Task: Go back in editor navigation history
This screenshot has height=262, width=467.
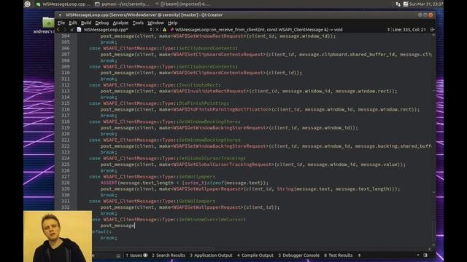Action: (x=58, y=30)
